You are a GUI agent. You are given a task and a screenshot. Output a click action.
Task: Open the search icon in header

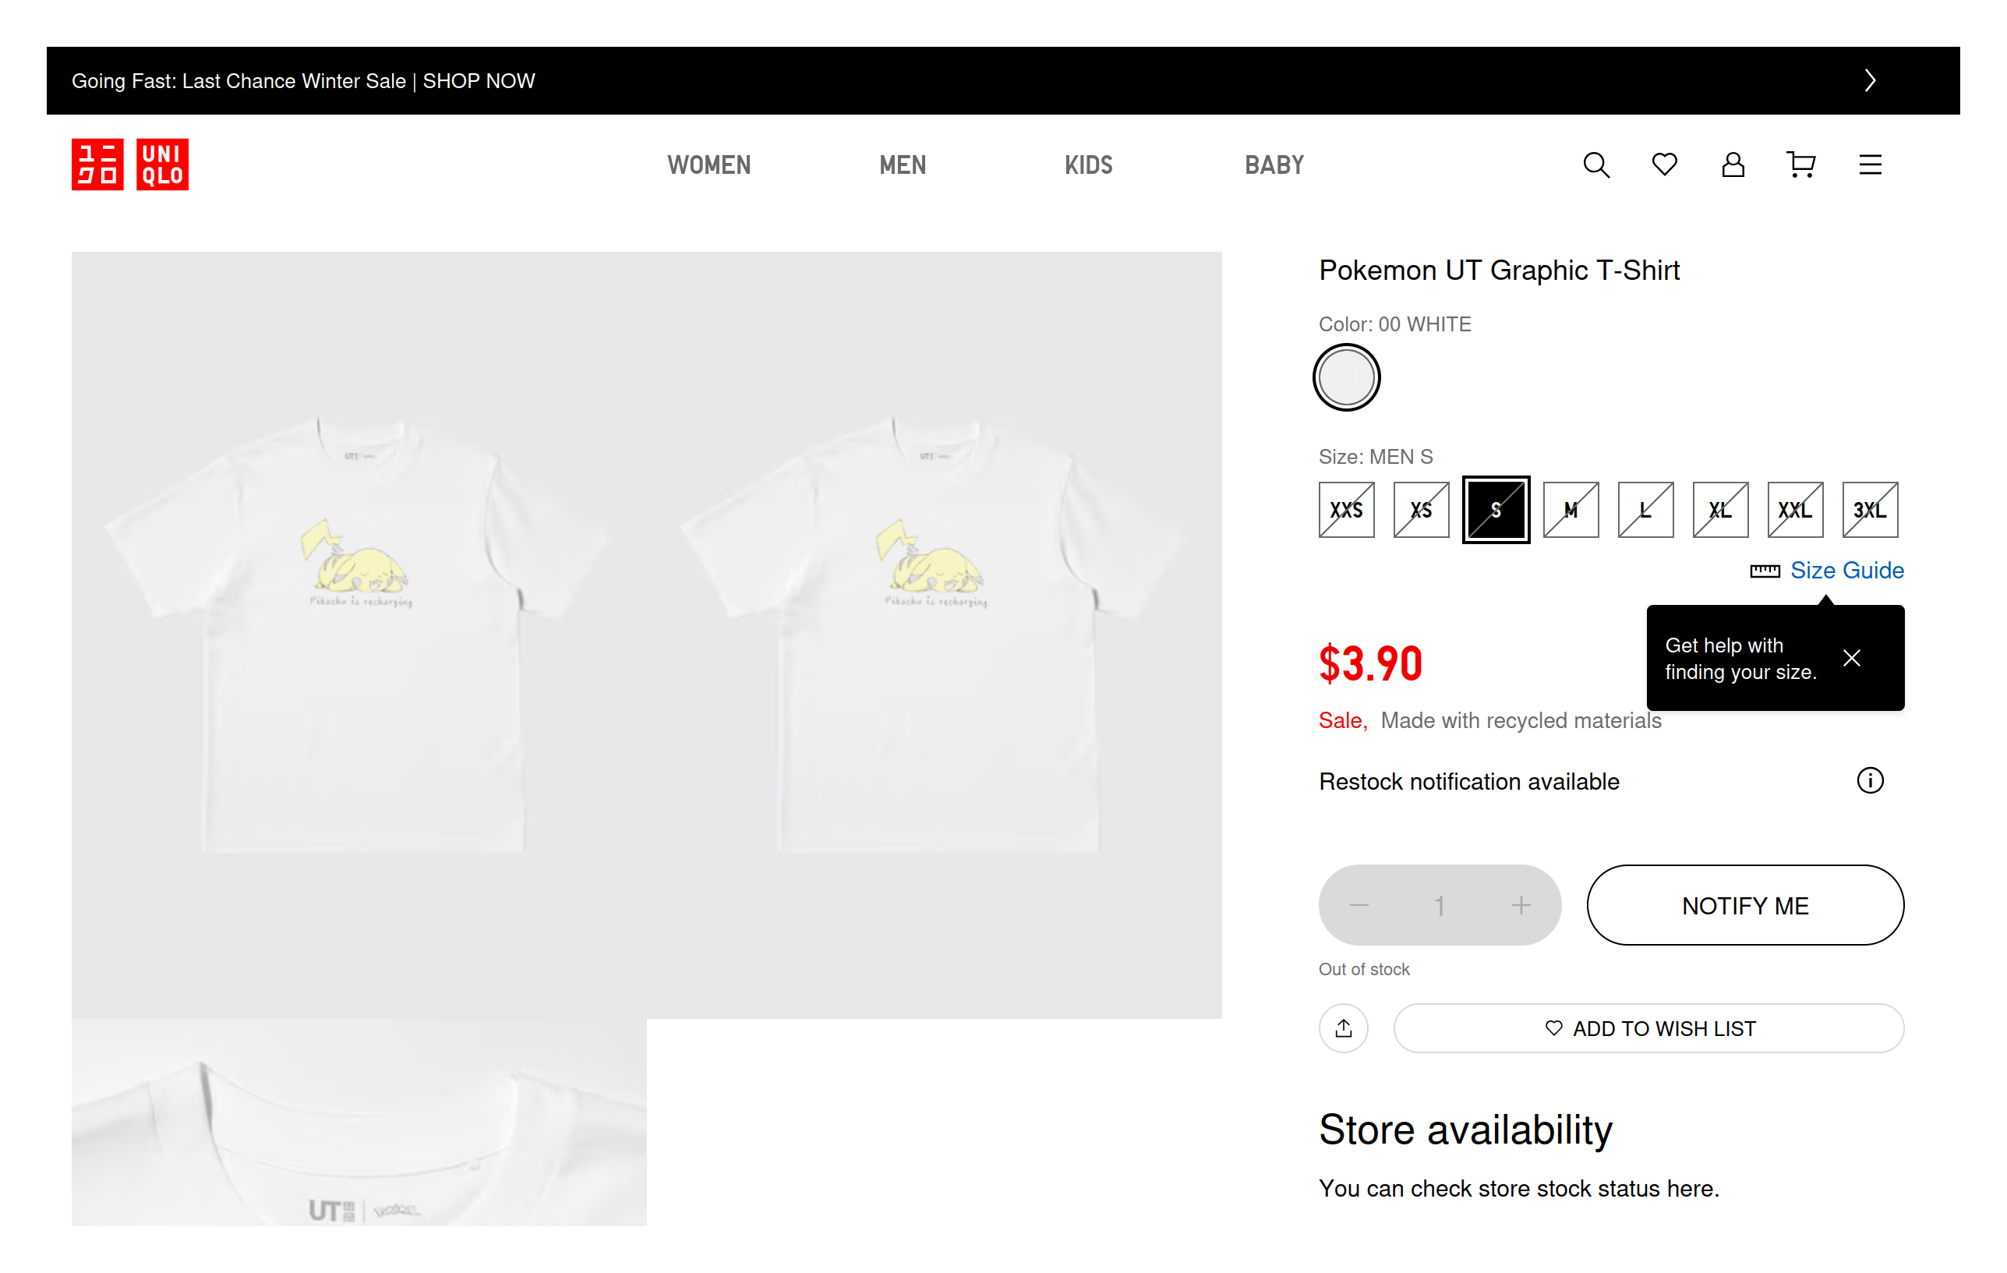click(1595, 165)
